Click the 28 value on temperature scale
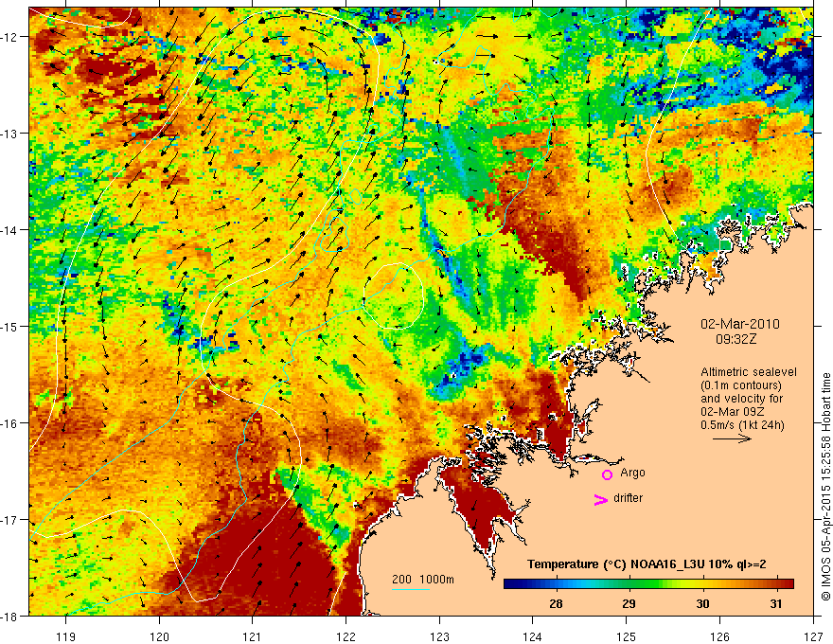Viewport: 833px width, 644px height. pyautogui.click(x=556, y=604)
